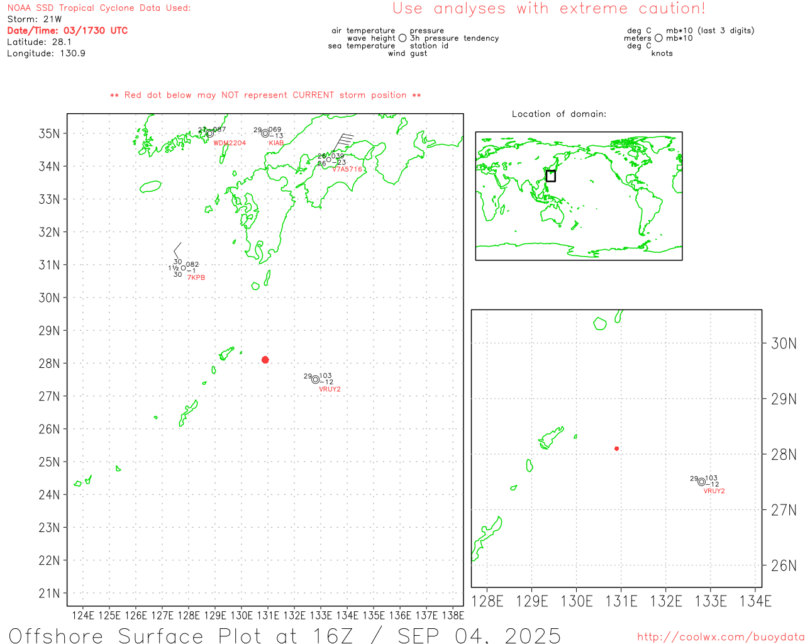Click the black domain box on world map
Image resolution: width=805 pixels, height=644 pixels.
[550, 176]
